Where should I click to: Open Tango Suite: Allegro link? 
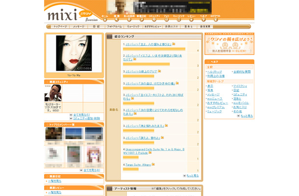coord(138,165)
